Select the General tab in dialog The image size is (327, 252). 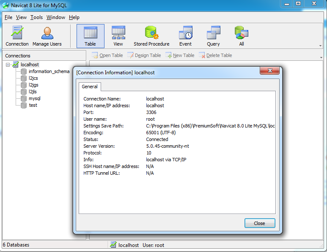click(x=90, y=87)
